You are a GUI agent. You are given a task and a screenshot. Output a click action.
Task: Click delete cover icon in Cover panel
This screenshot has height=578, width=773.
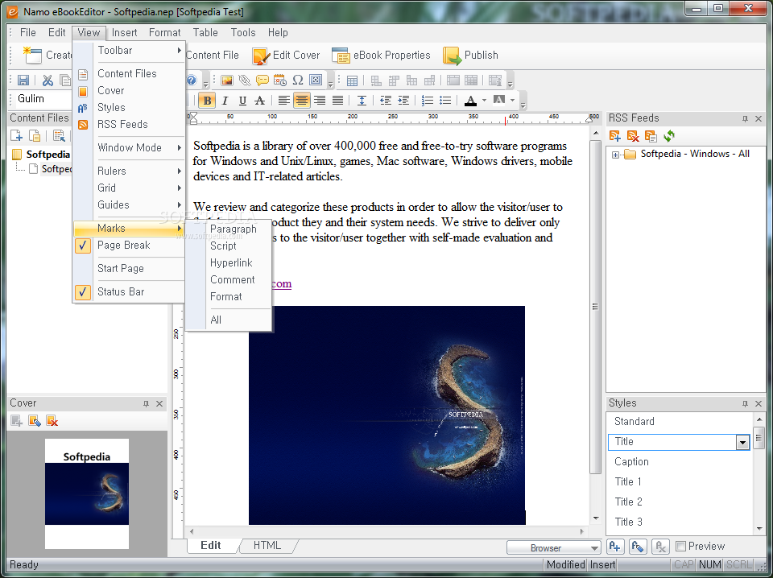click(x=52, y=421)
